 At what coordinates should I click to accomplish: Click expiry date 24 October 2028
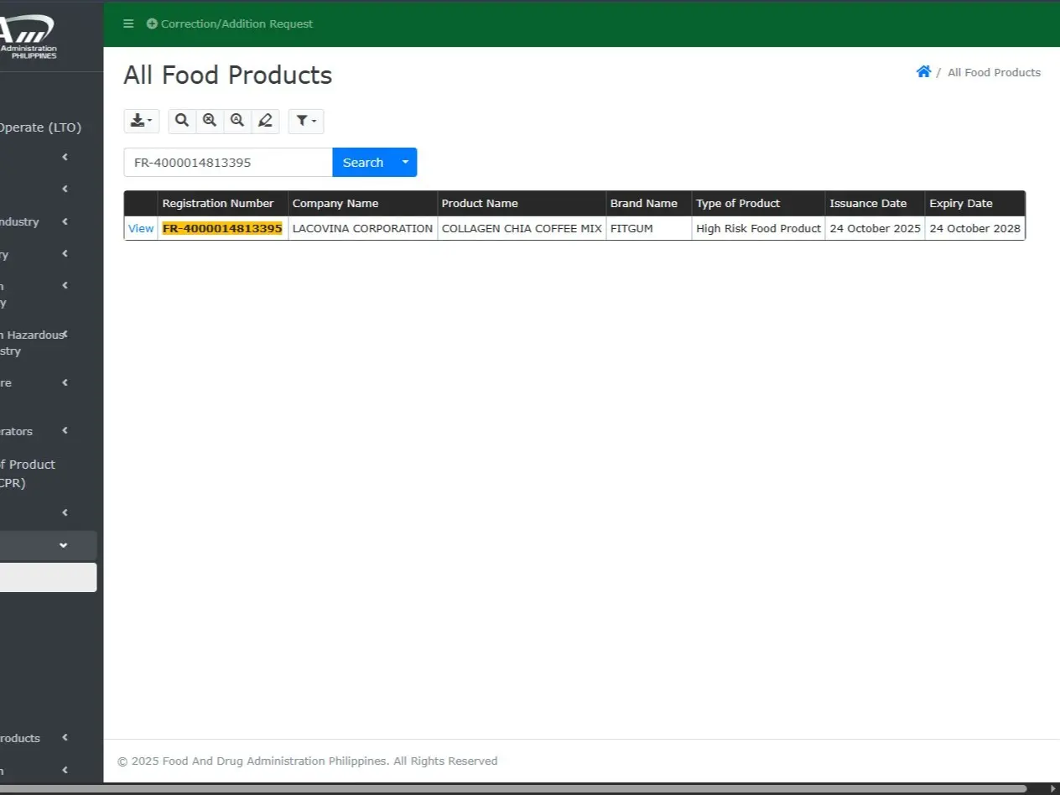point(974,228)
